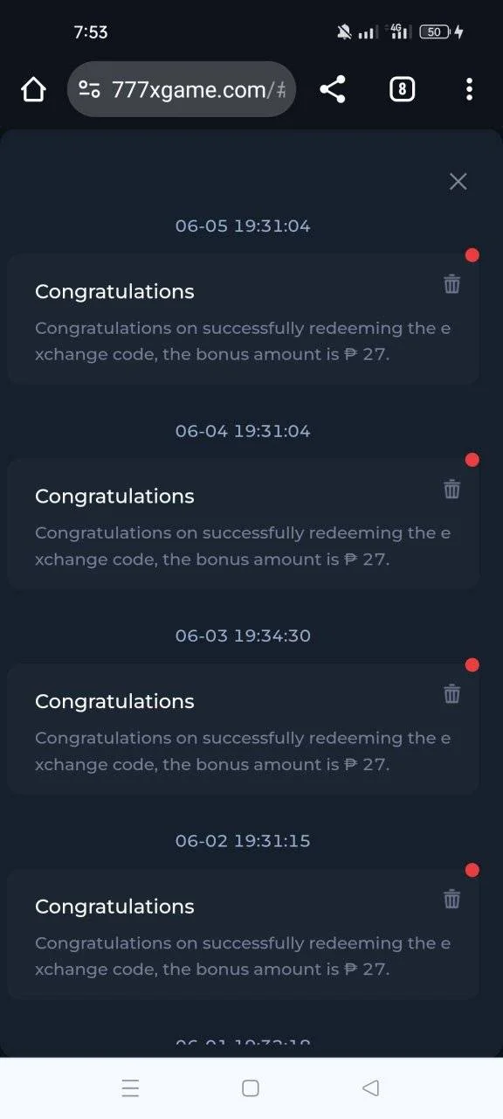Open the tab switcher showing 8 tabs

402,89
